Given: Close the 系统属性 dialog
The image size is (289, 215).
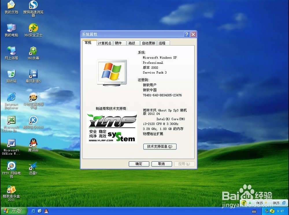Looking at the screenshot, I should 193,34.
